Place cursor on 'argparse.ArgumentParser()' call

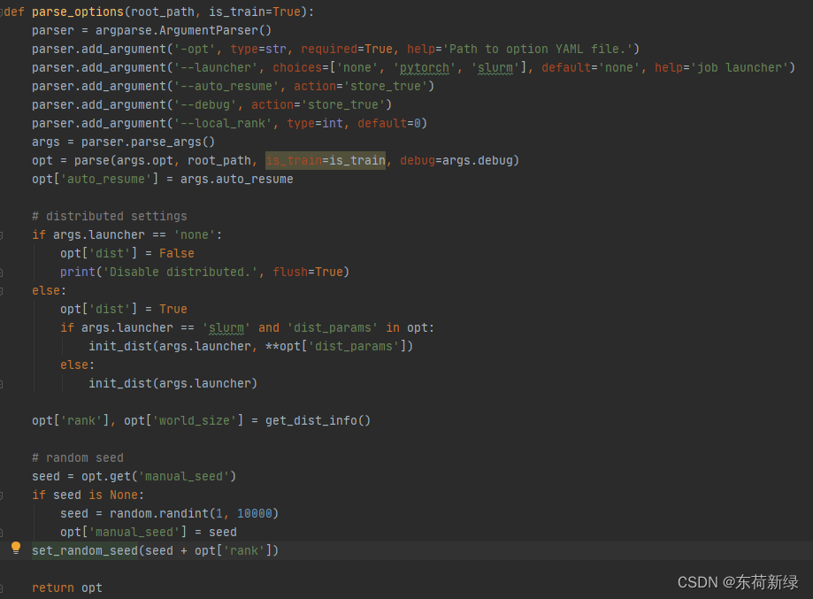(183, 31)
